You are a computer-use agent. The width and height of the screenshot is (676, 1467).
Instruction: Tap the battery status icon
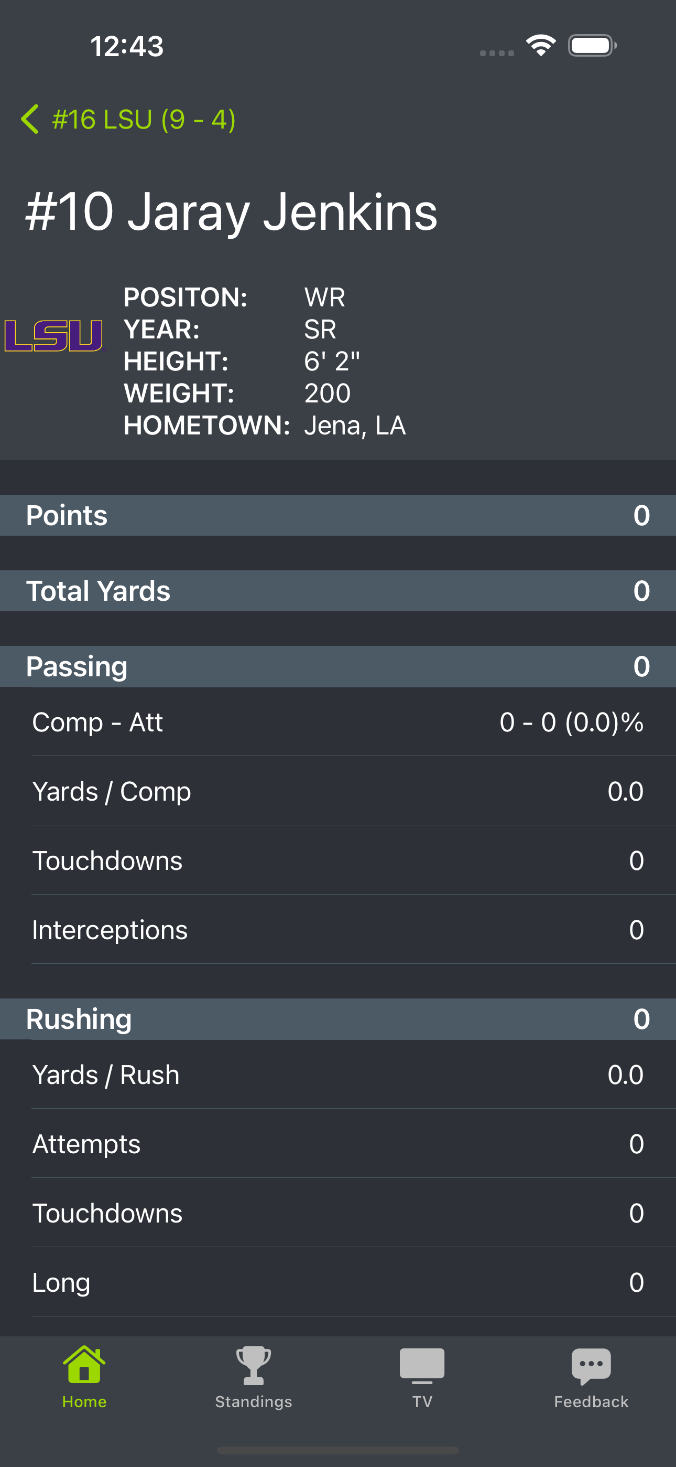click(x=592, y=46)
